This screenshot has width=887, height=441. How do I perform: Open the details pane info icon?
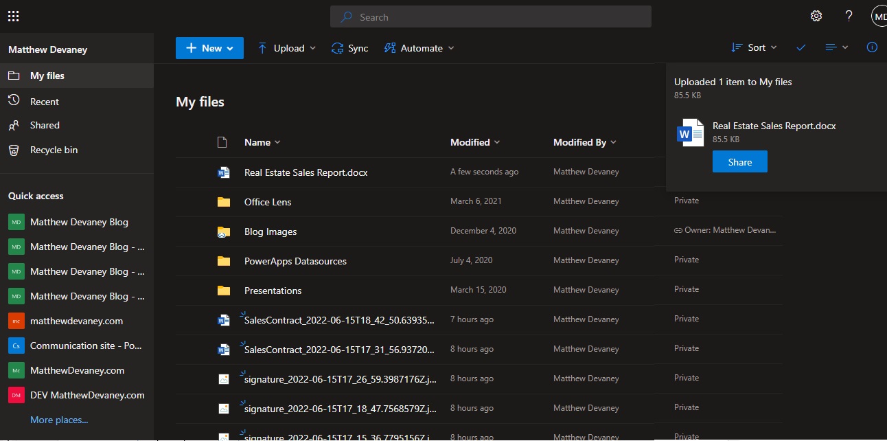(872, 47)
